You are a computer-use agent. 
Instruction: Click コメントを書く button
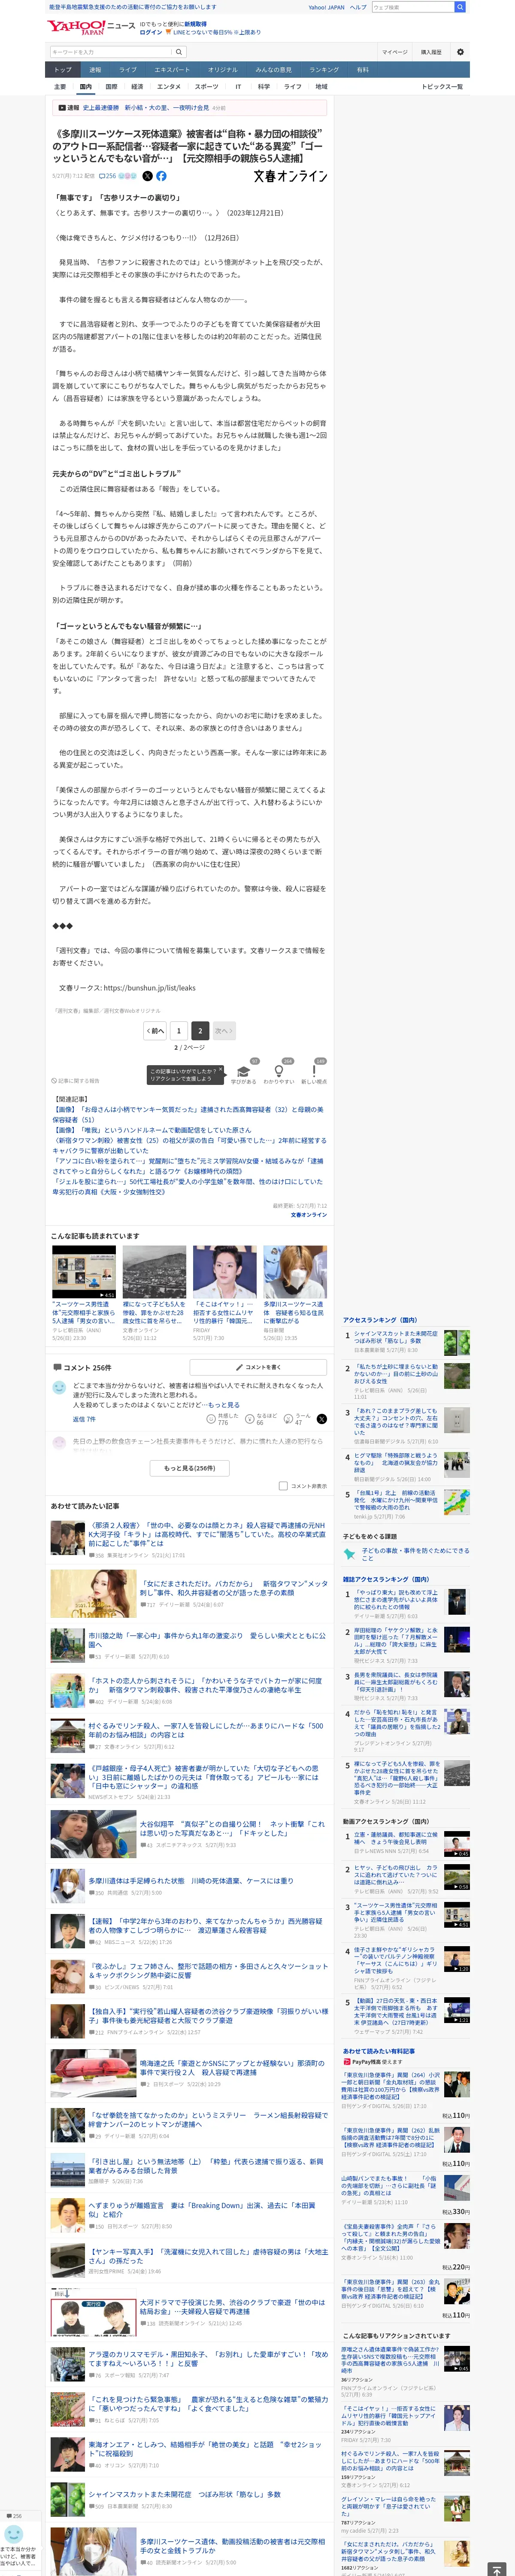click(x=259, y=1367)
